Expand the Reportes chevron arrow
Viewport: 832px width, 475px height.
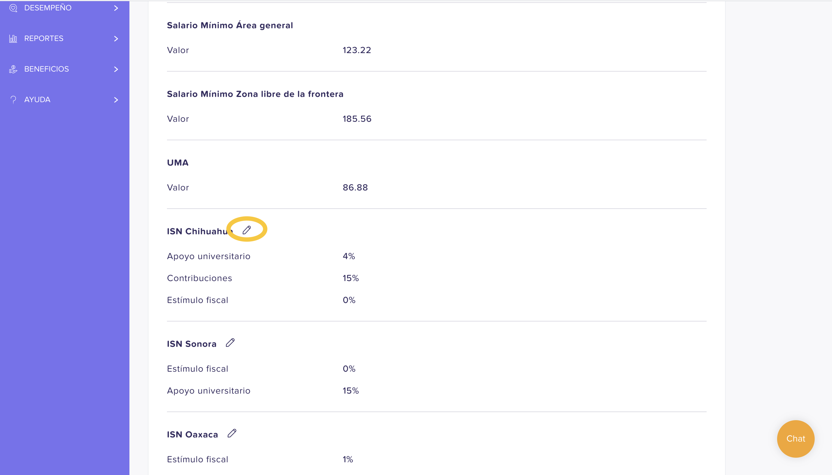coord(116,38)
